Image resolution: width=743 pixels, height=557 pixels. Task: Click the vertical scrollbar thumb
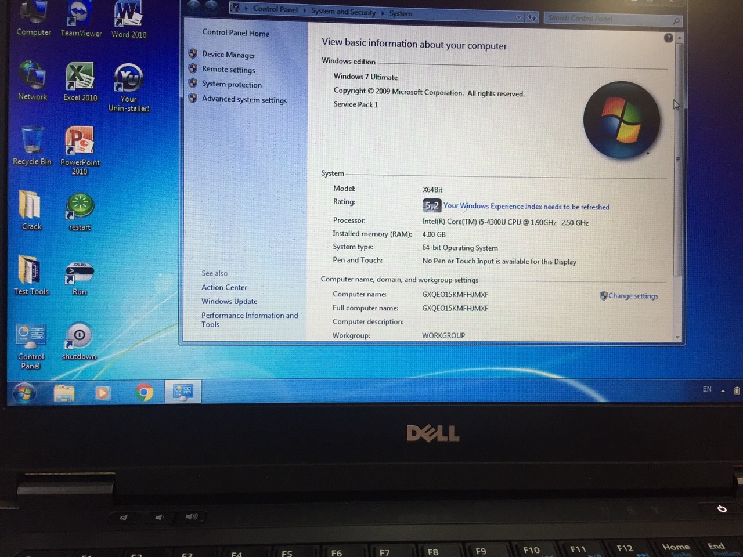point(678,160)
